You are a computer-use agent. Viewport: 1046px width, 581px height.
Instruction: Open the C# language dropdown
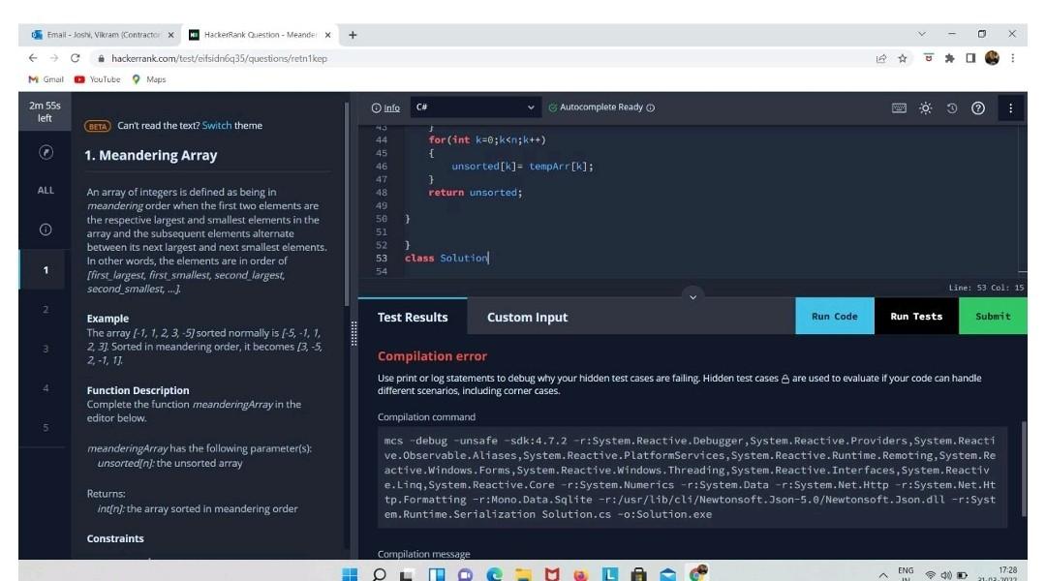tap(475, 107)
